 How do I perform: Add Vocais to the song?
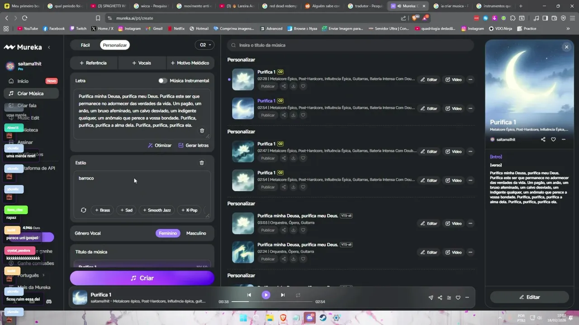[x=142, y=63]
